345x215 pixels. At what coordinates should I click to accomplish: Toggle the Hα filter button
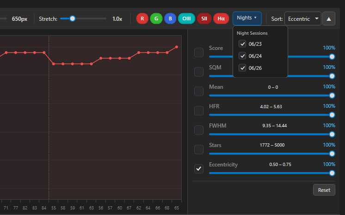click(221, 18)
